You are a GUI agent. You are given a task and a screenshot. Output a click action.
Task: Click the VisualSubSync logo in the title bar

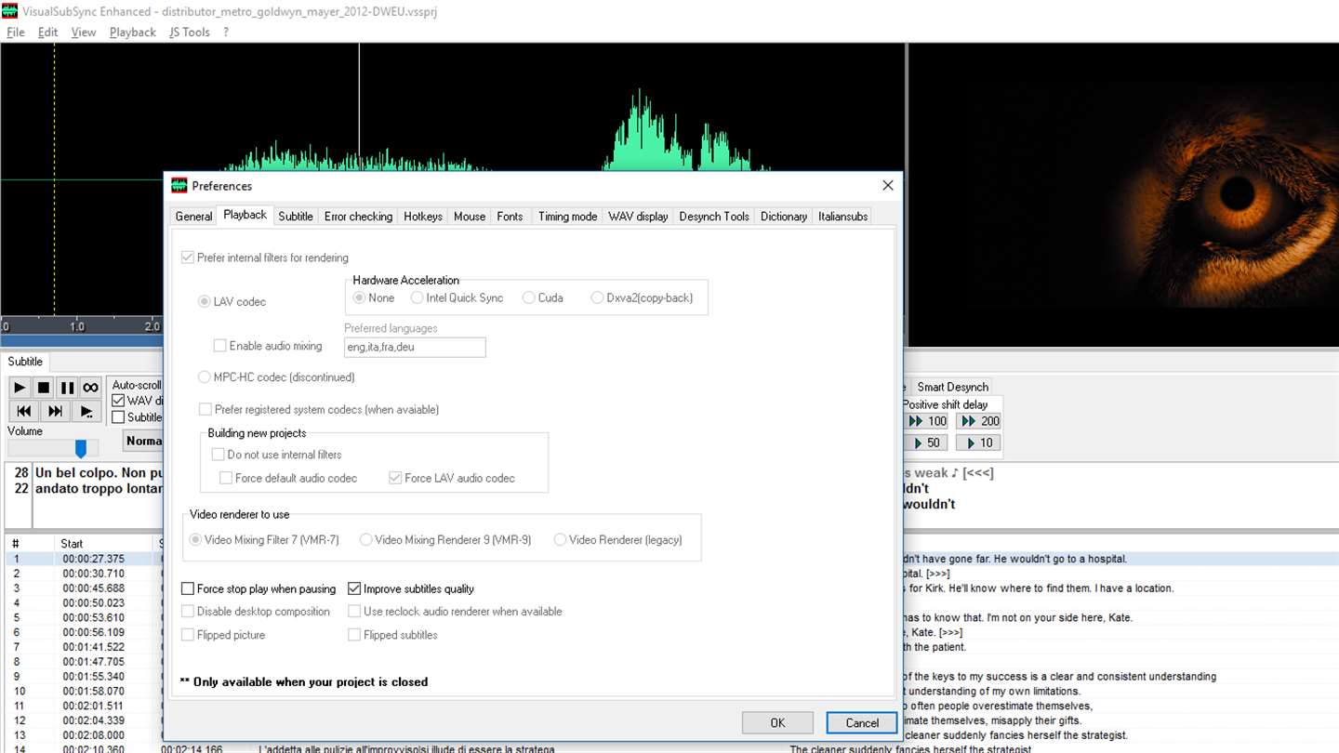[10, 10]
